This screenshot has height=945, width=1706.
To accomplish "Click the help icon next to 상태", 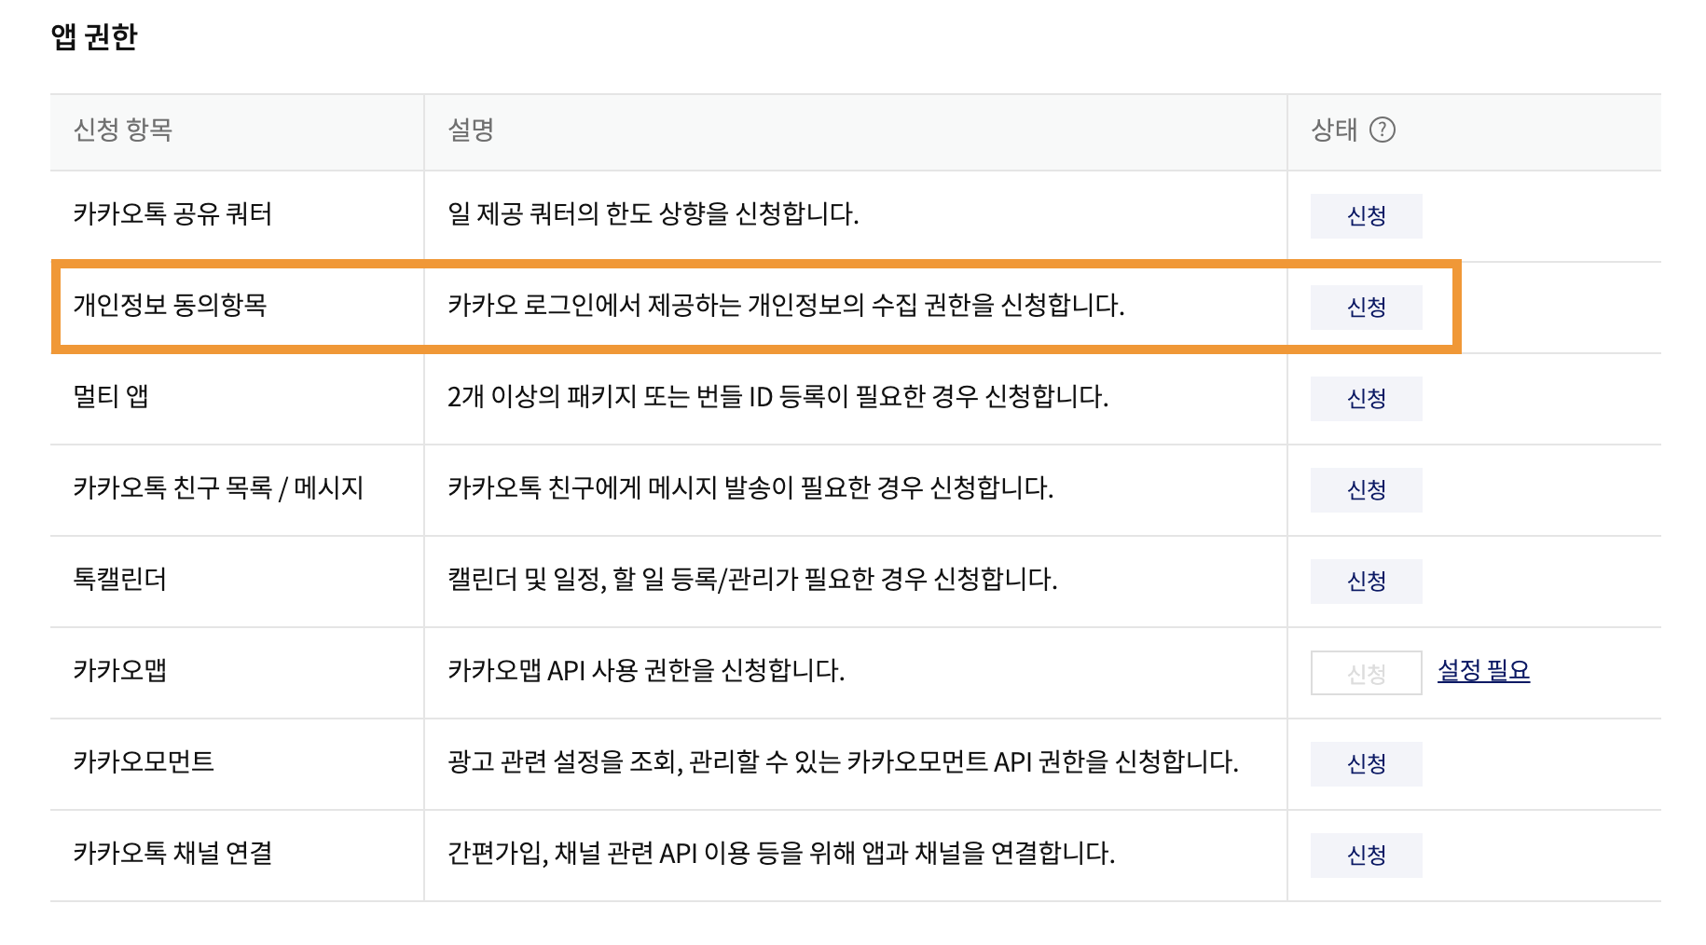I will point(1383,130).
